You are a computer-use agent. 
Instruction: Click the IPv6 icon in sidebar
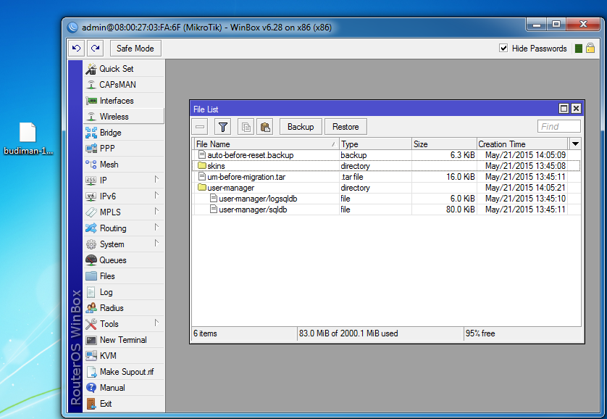point(91,196)
